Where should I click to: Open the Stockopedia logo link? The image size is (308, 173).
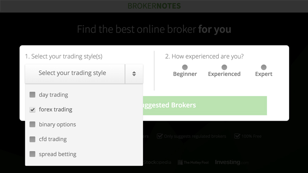(x=157, y=162)
